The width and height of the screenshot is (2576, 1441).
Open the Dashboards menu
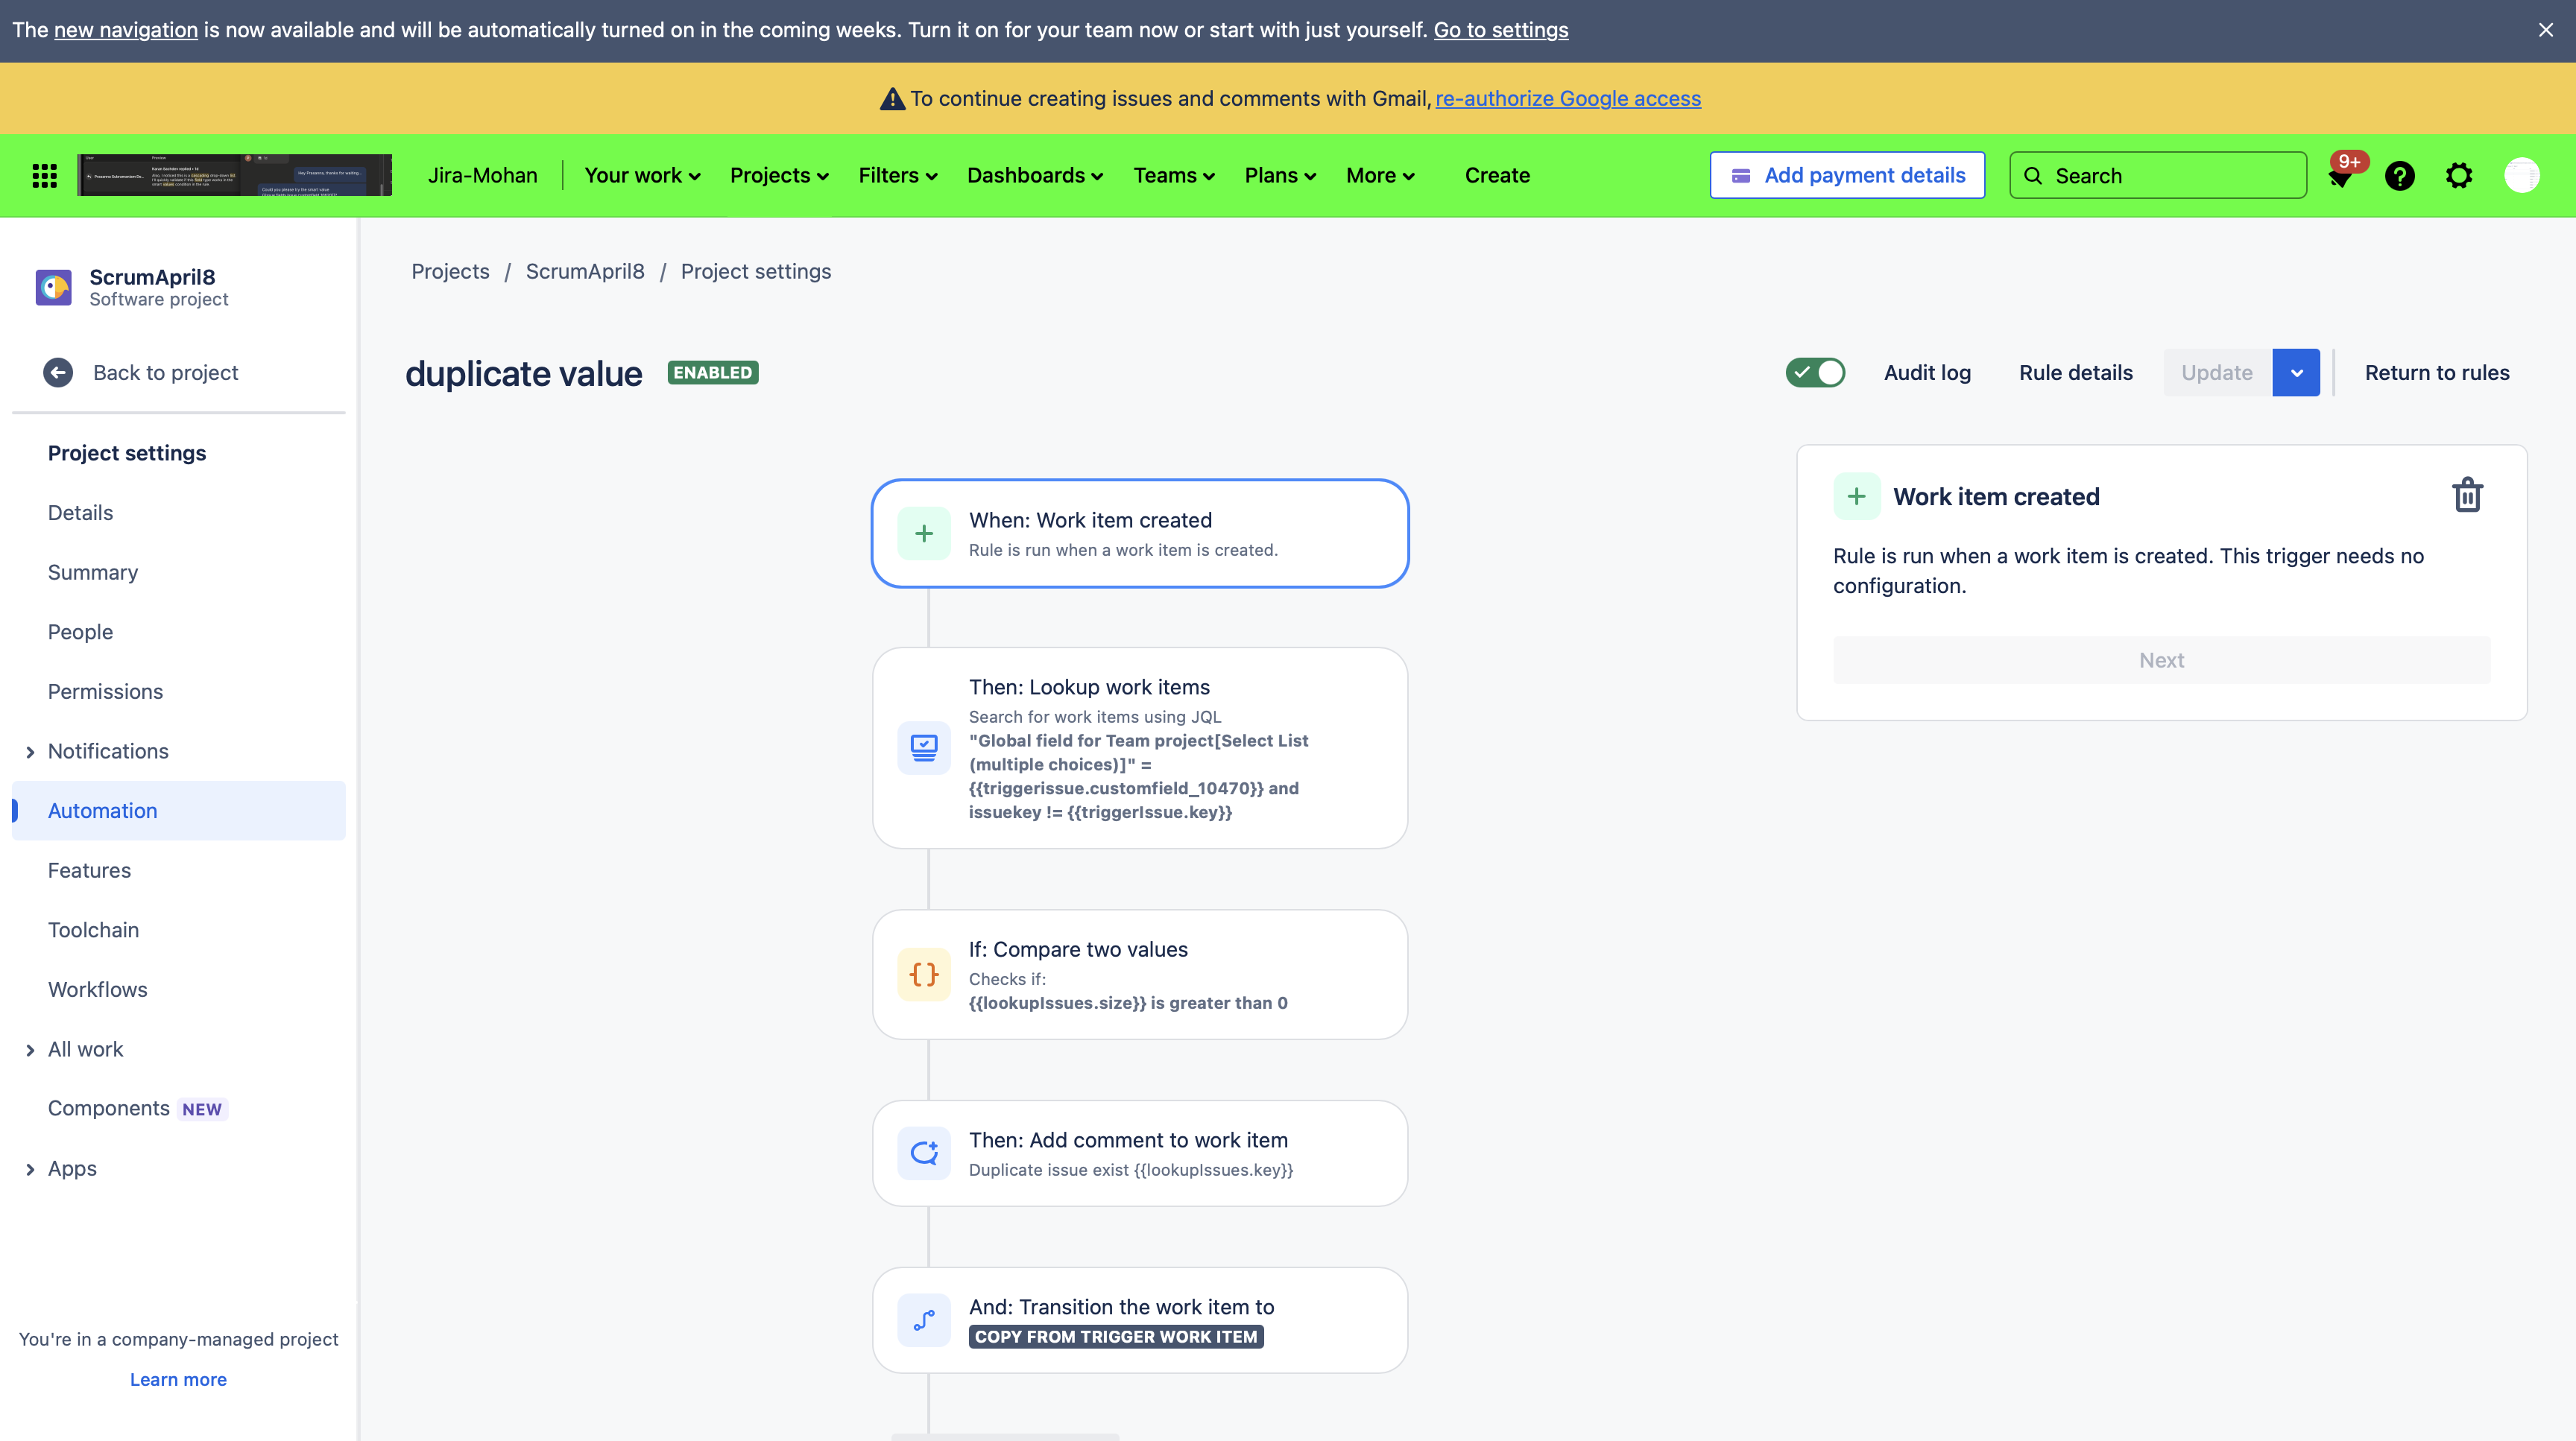tap(1035, 176)
